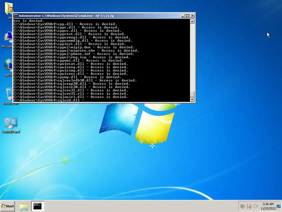Select the Network desktop icon
282x212 pixels.
8,68
